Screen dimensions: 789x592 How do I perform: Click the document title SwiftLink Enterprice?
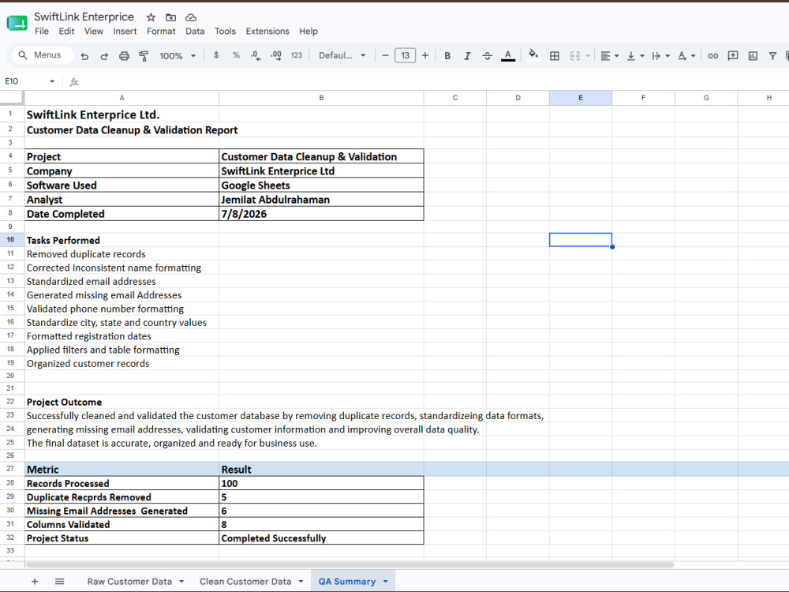84,17
